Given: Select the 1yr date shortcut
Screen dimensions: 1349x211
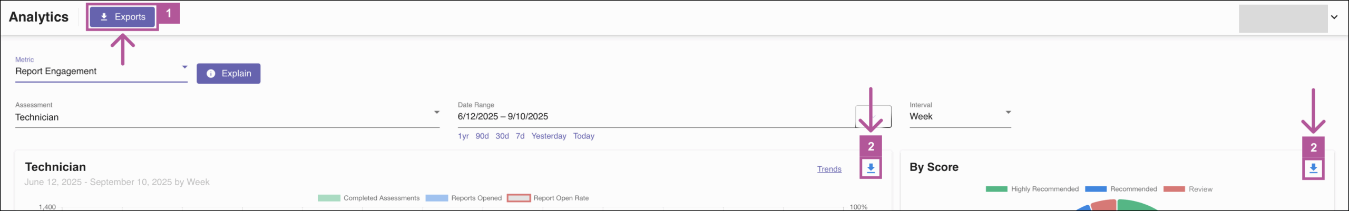Looking at the screenshot, I should (463, 136).
